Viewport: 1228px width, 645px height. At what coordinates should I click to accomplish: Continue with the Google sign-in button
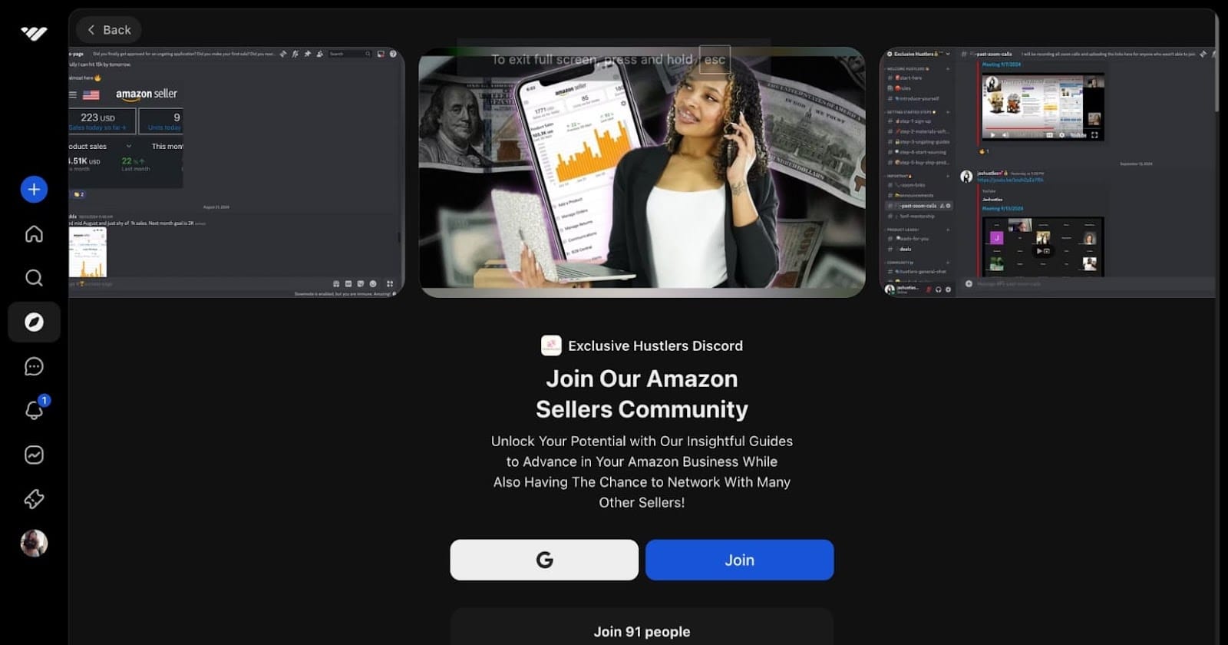pos(544,560)
